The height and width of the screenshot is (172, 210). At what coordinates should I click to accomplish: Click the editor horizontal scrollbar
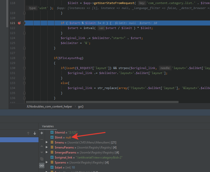click(x=102, y=102)
